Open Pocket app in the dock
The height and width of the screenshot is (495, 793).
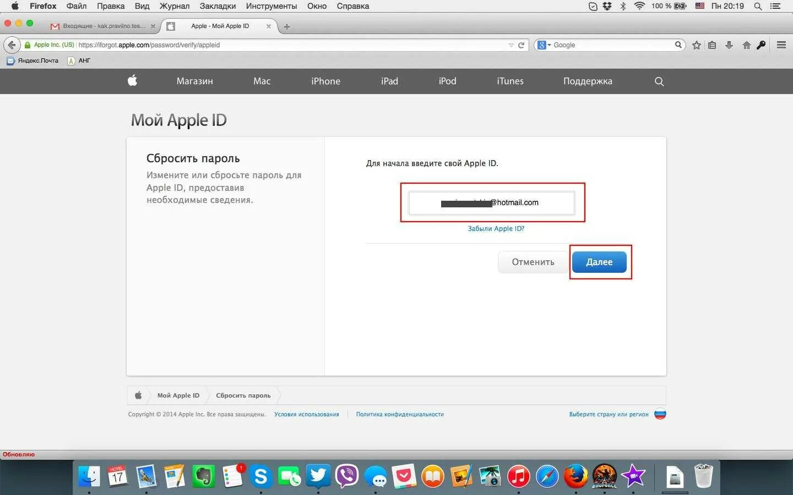pyautogui.click(x=404, y=476)
